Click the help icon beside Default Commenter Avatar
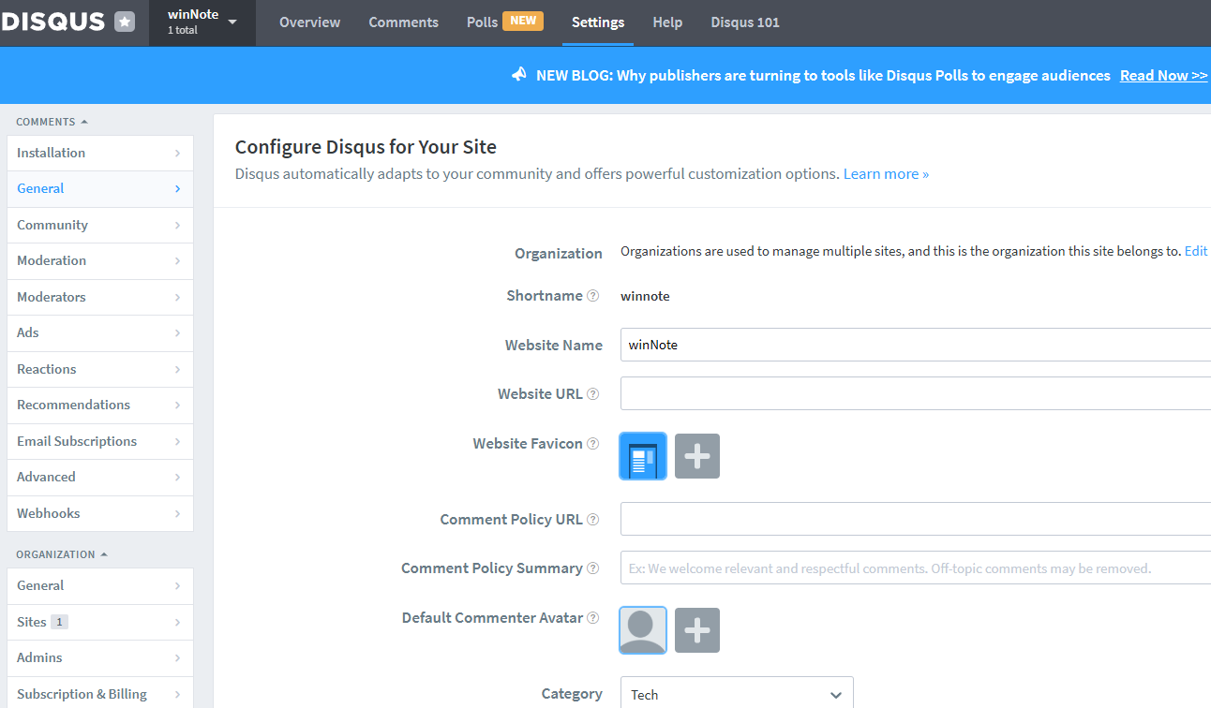The image size is (1211, 708). pyautogui.click(x=592, y=618)
